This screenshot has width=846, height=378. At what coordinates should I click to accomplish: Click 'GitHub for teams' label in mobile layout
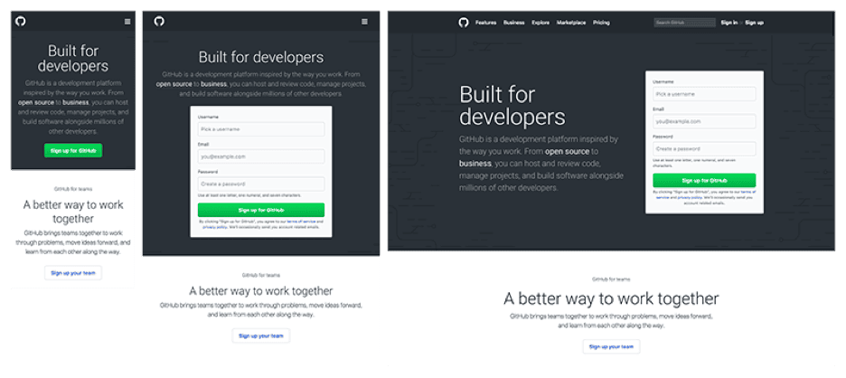73,189
